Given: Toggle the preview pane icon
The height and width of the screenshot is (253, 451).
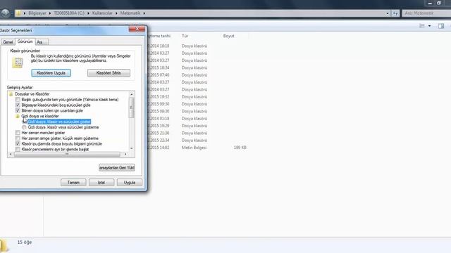Looking at the screenshot, I should click(x=441, y=26).
